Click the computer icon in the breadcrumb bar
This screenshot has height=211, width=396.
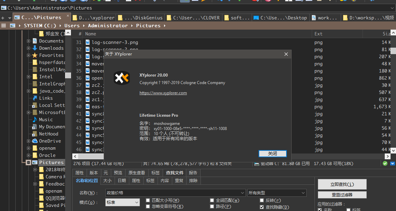pyautogui.click(x=13, y=26)
